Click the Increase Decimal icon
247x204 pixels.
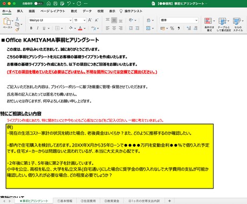click(189, 28)
